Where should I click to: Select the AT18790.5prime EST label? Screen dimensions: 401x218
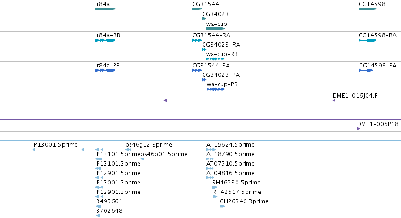[230, 154]
